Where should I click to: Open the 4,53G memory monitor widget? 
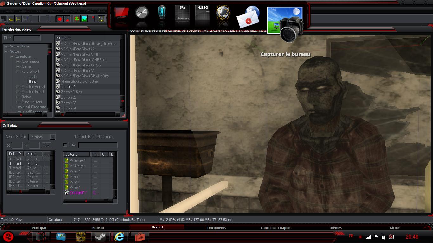click(203, 12)
